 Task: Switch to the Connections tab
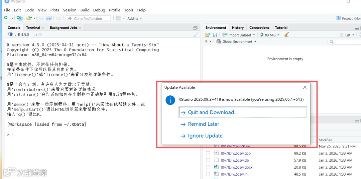click(x=259, y=27)
